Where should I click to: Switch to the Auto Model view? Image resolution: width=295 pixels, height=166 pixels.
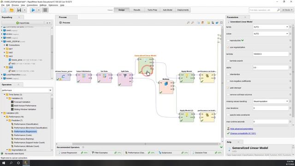coord(167,10)
